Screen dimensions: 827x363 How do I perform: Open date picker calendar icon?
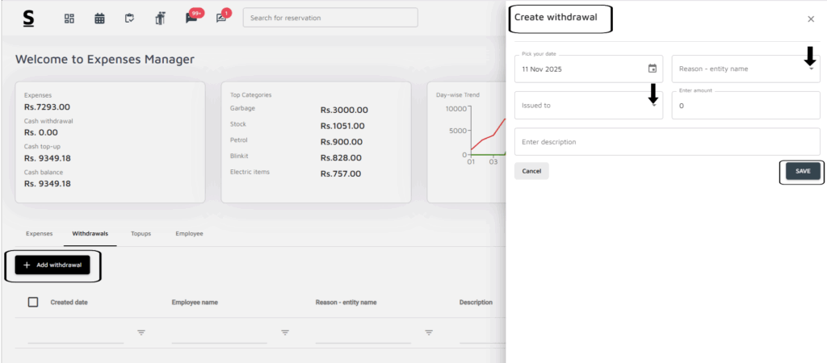click(x=652, y=69)
